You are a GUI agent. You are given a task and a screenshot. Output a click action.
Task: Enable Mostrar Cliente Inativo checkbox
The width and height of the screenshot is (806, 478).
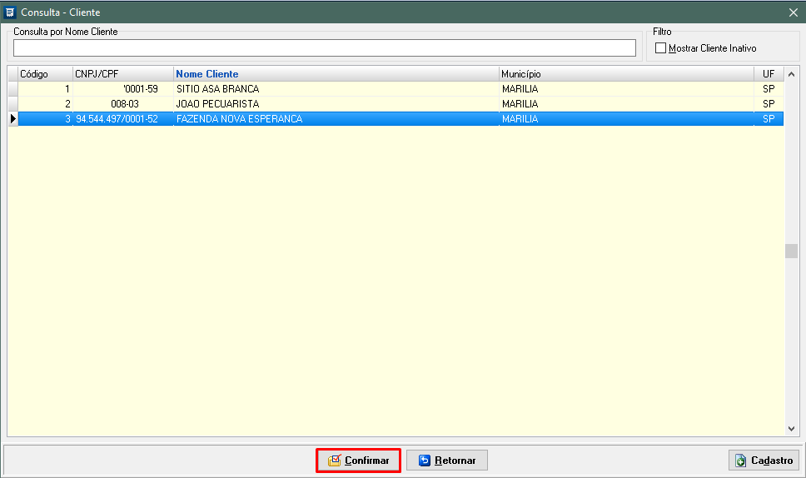[x=661, y=48]
